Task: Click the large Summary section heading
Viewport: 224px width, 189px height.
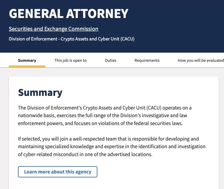Action: coord(40,93)
